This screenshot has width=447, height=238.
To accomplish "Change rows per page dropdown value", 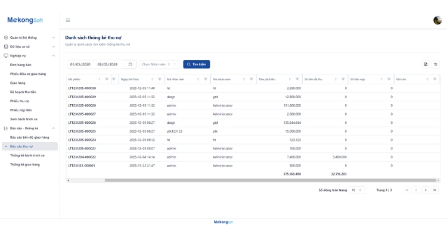I will 356,190.
